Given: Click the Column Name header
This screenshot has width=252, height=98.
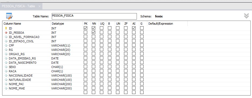Looking at the screenshot, I should (12, 24).
